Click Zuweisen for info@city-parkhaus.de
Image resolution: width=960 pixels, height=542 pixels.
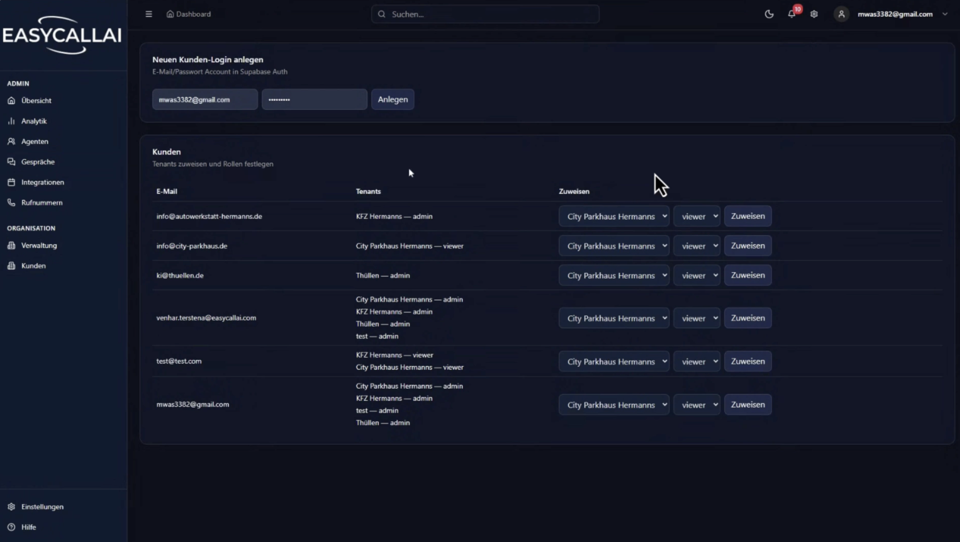tap(748, 246)
